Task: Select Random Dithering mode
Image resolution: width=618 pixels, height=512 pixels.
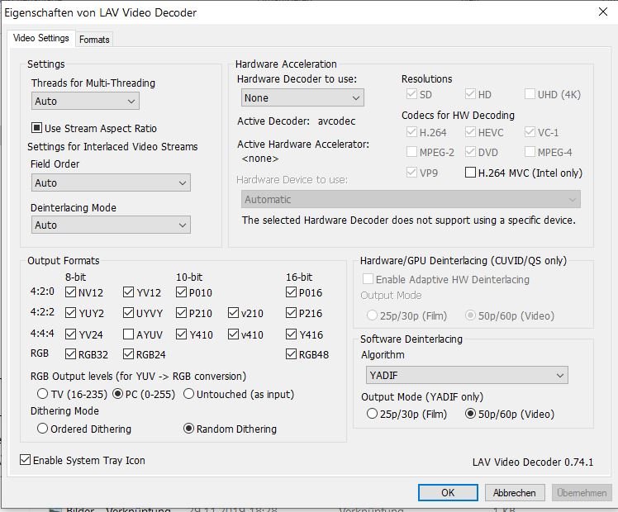Action: 189,429
